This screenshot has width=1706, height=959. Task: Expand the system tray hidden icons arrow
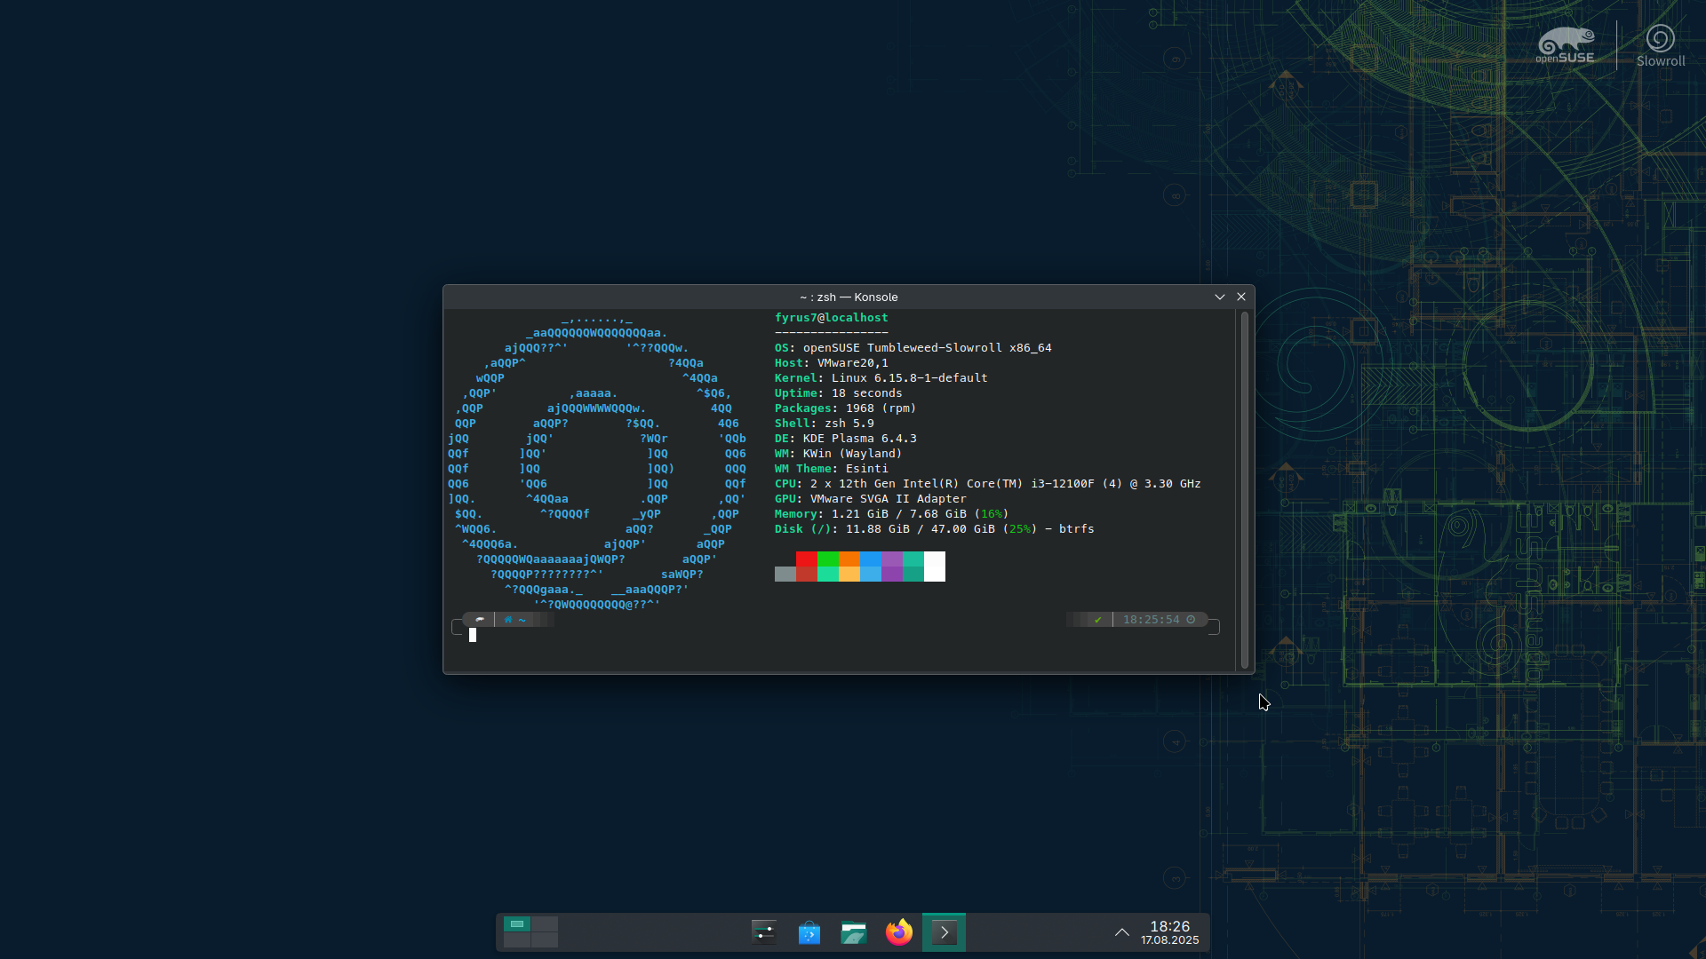click(1122, 932)
